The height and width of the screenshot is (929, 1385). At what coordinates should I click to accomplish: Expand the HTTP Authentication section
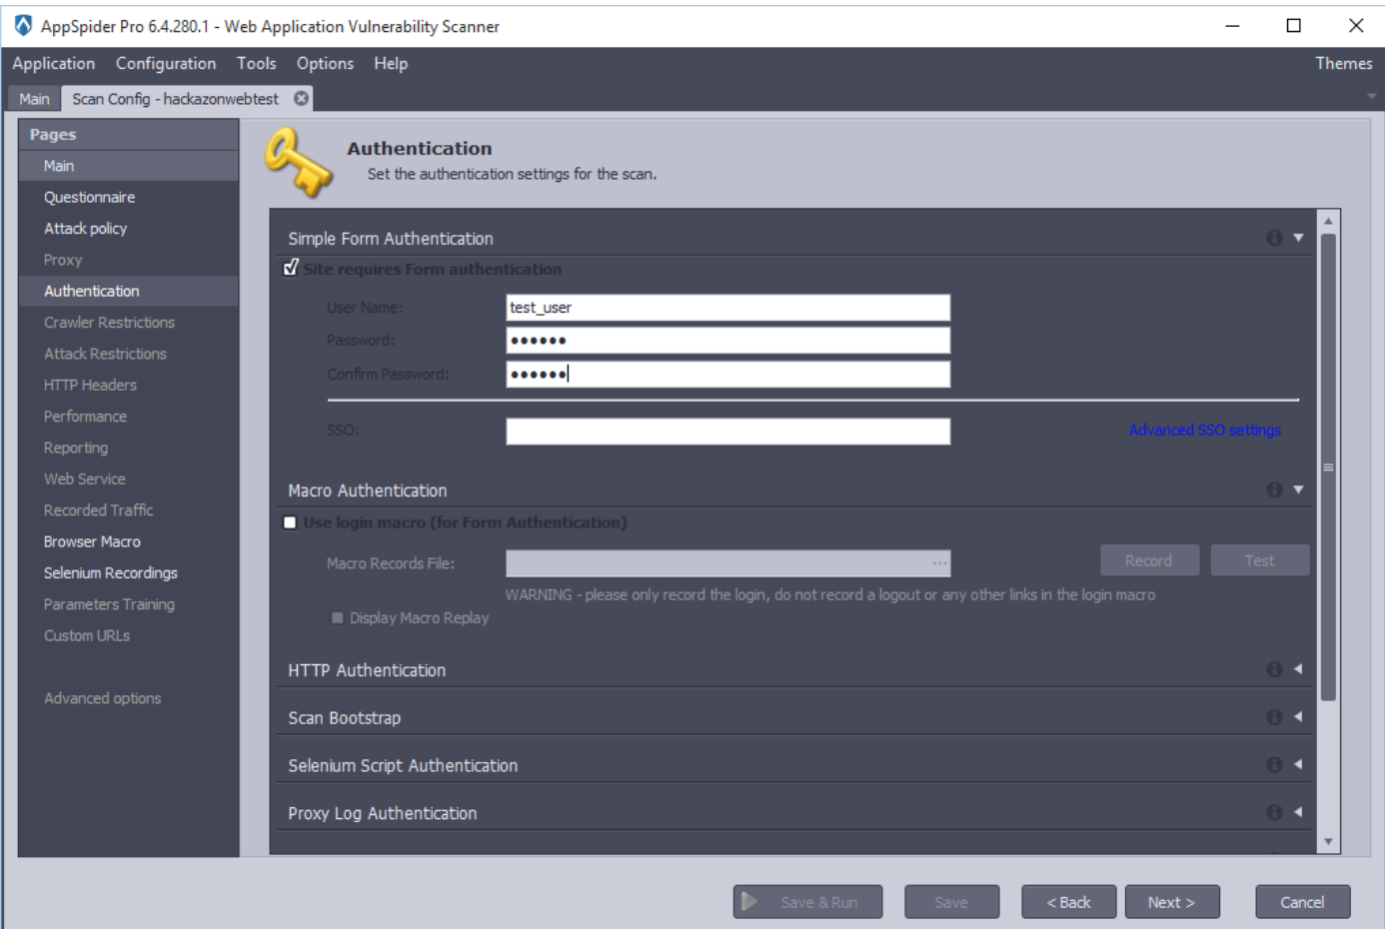(1298, 669)
